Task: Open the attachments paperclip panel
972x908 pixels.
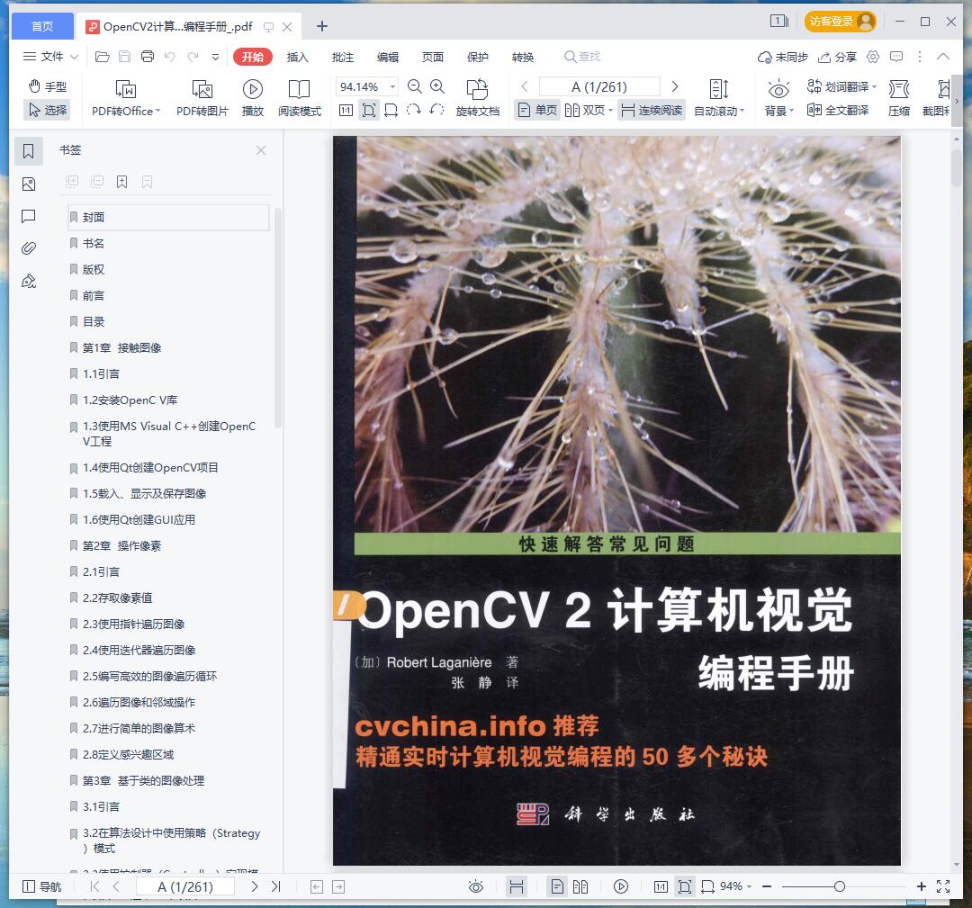Action: coord(29,248)
